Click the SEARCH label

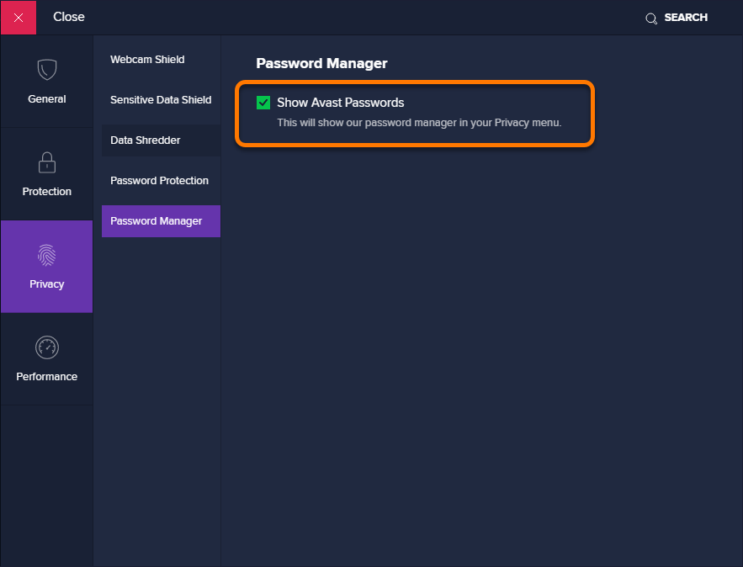coord(686,17)
